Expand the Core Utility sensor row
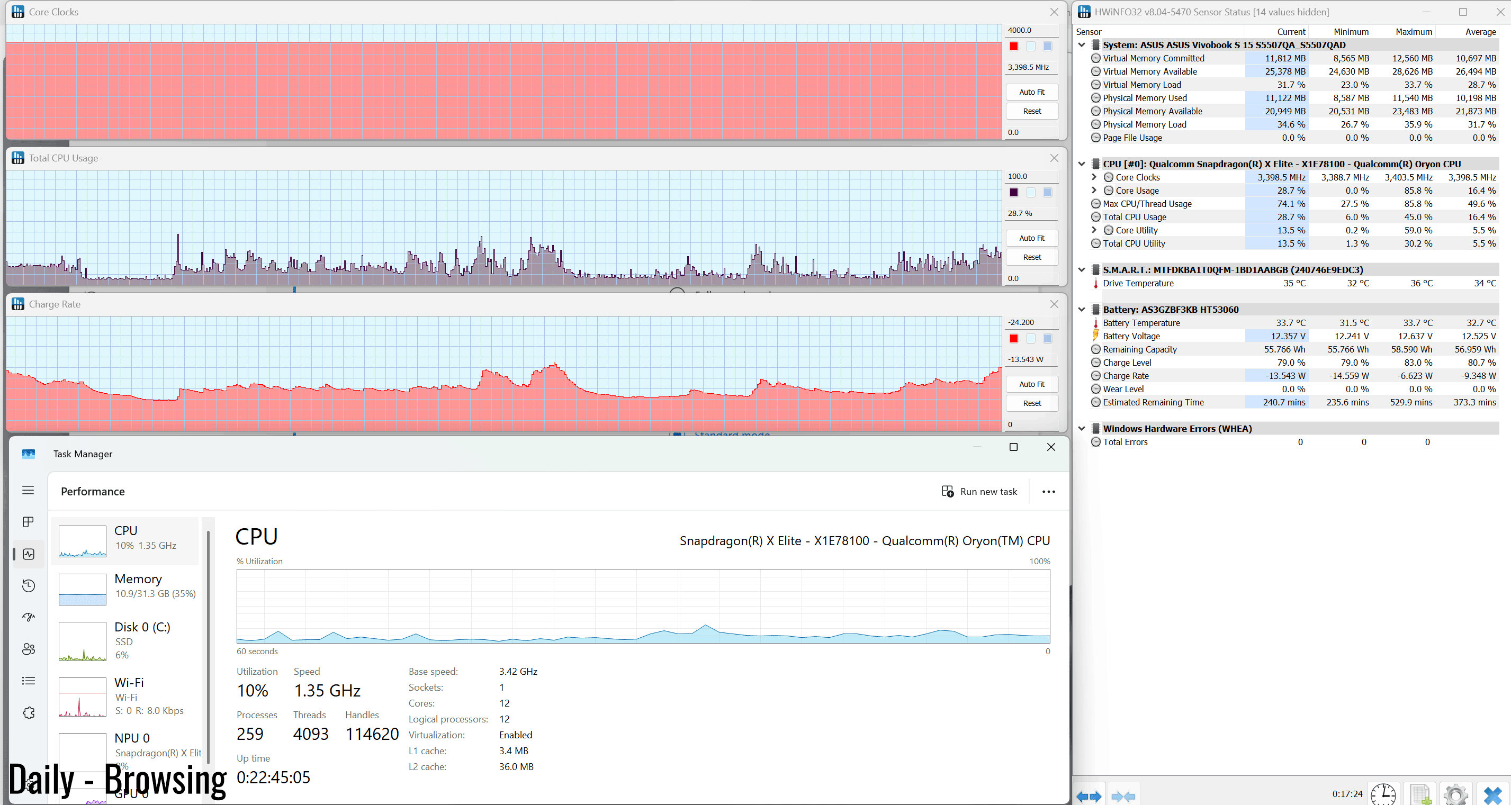 1094,230
